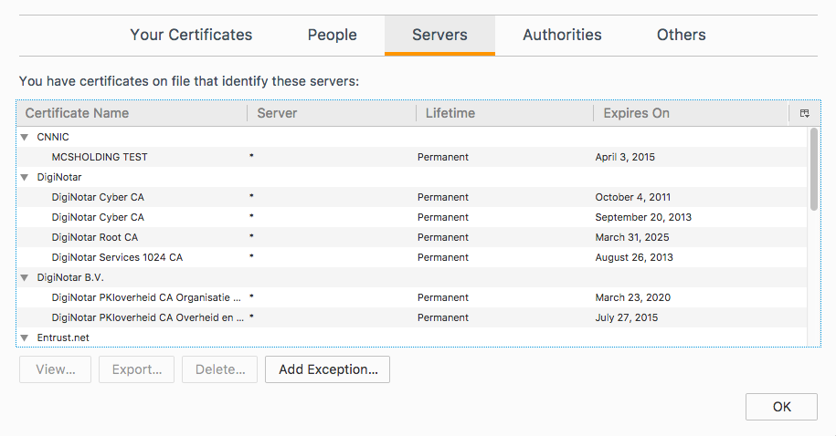Select the Entrust.net group label

pyautogui.click(x=63, y=337)
